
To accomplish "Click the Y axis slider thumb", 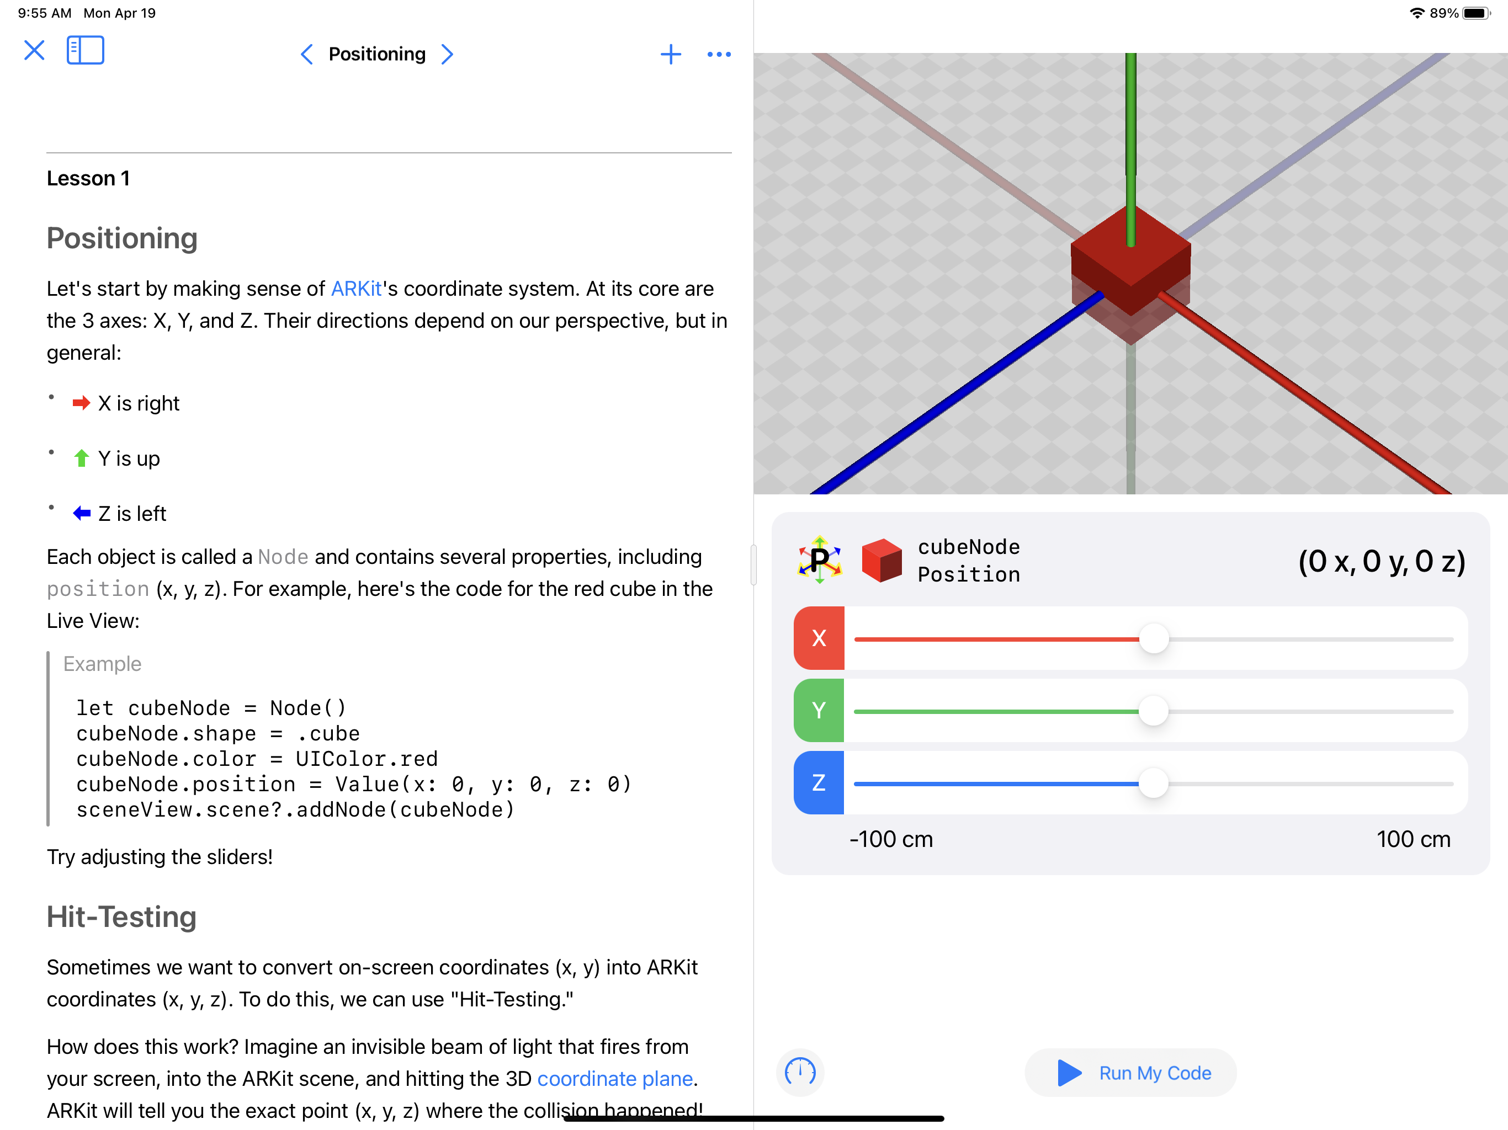I will [x=1154, y=712].
